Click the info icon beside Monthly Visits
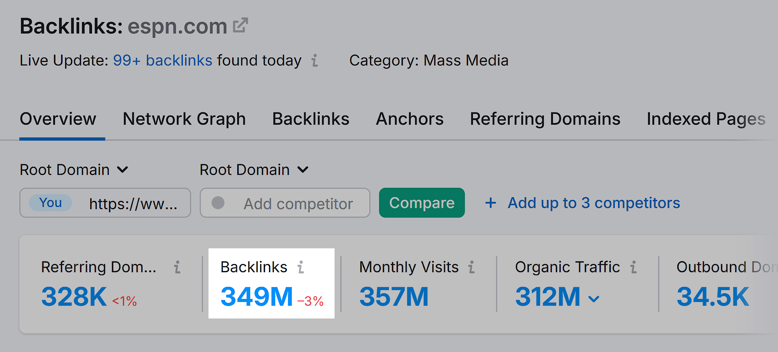 [x=471, y=266]
